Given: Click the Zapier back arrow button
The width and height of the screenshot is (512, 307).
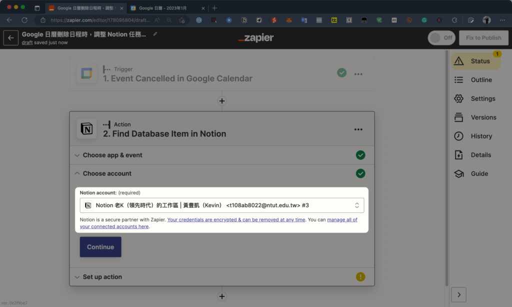Looking at the screenshot, I should click(11, 38).
